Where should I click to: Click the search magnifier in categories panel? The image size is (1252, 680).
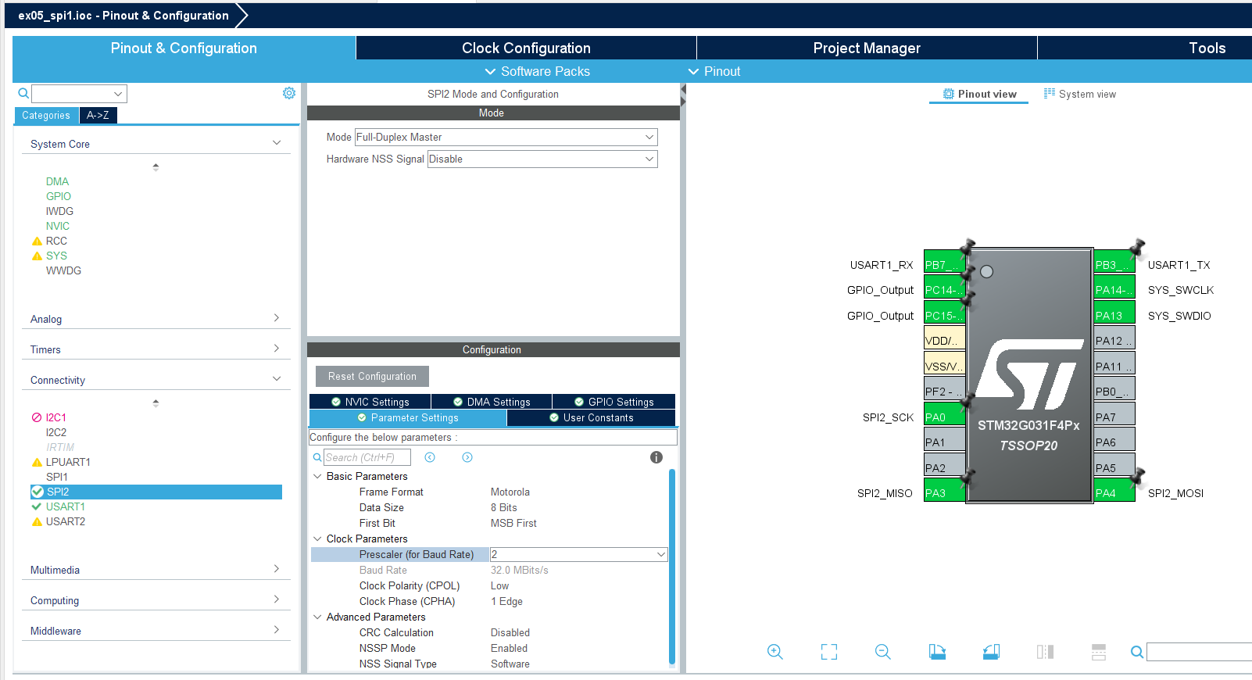pos(23,93)
